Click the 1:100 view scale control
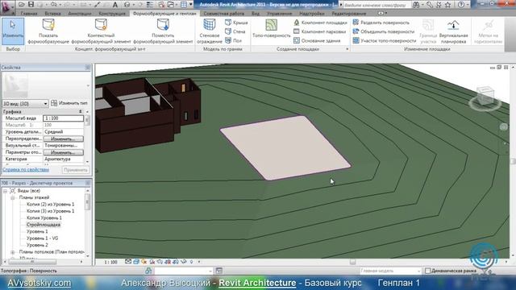The image size is (516, 290). (x=110, y=262)
